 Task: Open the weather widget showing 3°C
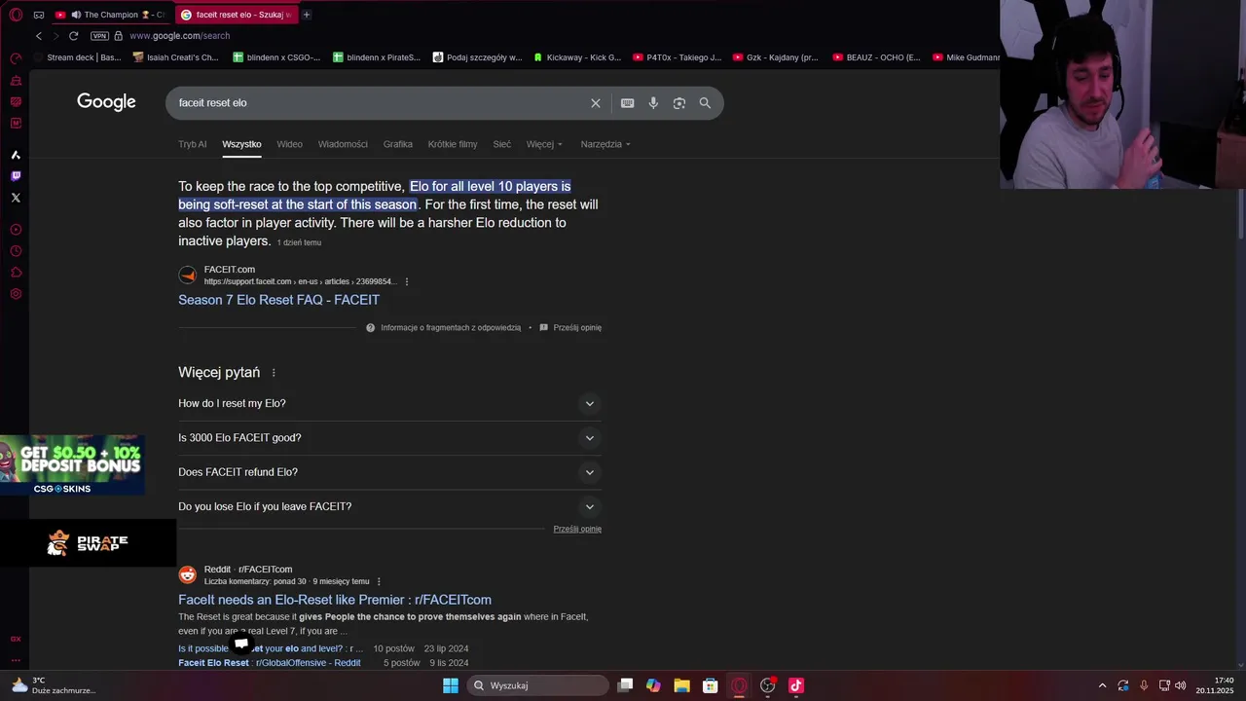tap(53, 685)
